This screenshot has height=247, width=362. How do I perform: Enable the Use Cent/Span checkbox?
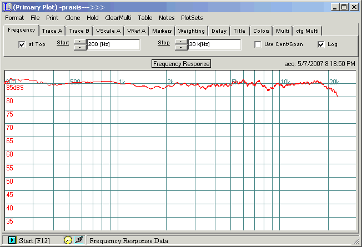[x=258, y=44]
